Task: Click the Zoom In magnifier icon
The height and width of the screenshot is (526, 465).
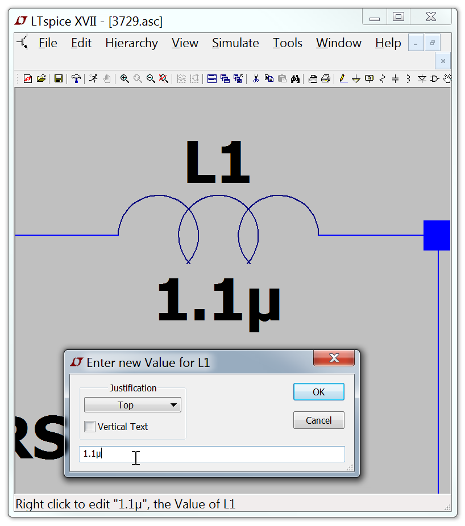Action: [124, 79]
